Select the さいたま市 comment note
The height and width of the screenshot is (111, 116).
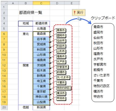pyautogui.click(x=63, y=77)
